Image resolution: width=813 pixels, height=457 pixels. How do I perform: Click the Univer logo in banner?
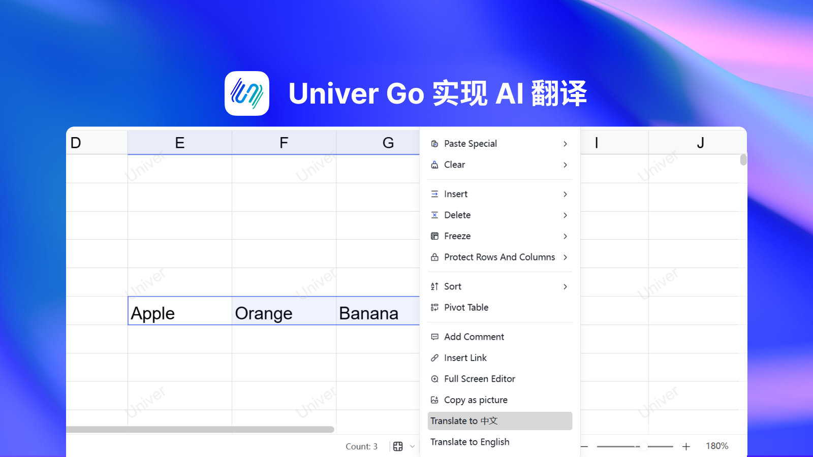247,93
